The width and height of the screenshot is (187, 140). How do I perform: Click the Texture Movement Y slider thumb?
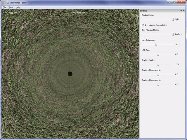click(x=158, y=84)
